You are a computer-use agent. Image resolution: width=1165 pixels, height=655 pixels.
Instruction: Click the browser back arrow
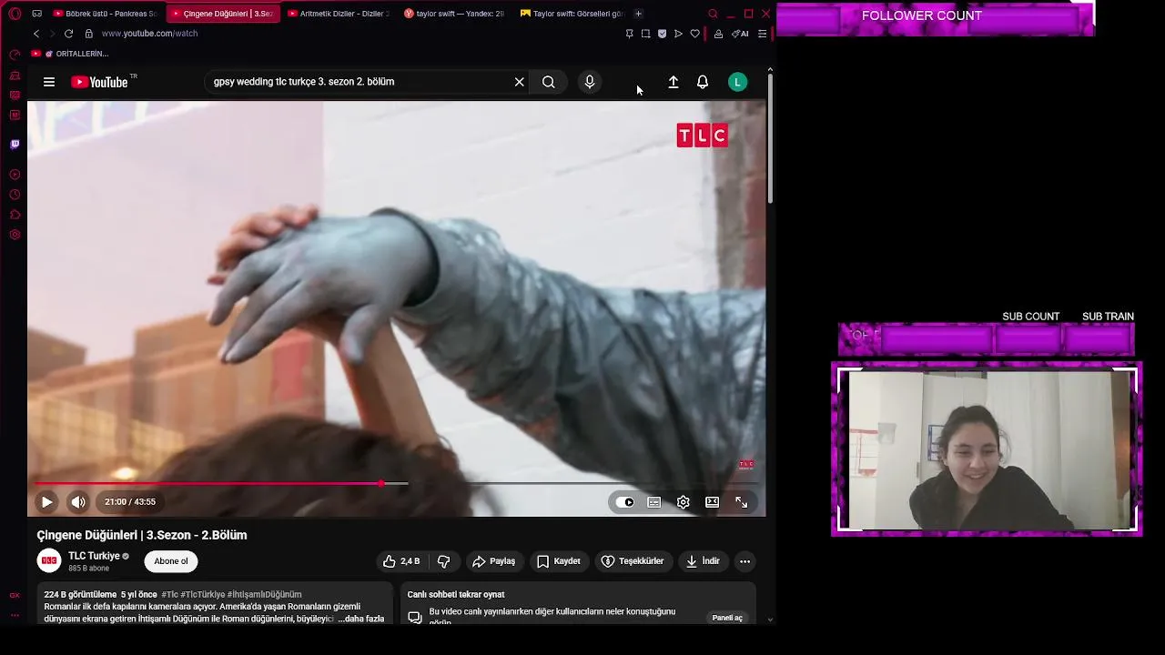[36, 34]
